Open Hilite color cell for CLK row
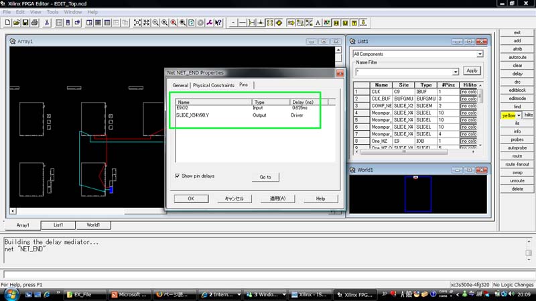The height and width of the screenshot is (301, 536). pos(468,92)
